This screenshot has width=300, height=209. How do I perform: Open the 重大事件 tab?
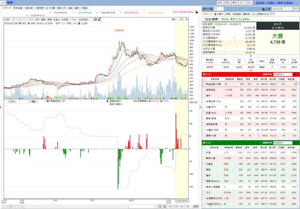(219, 14)
